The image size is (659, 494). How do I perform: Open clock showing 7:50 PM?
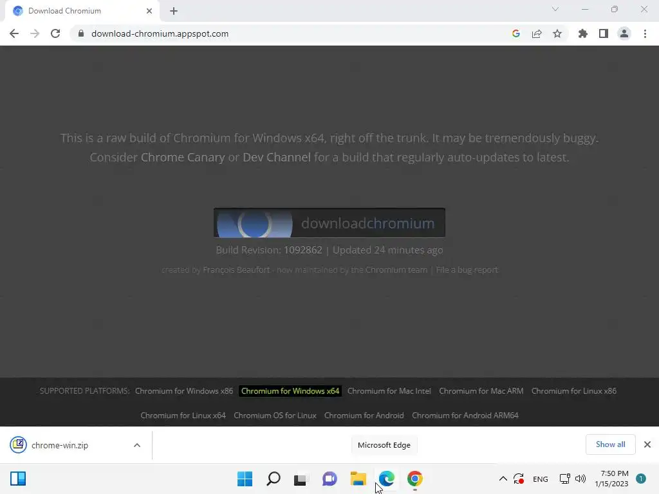tap(611, 479)
